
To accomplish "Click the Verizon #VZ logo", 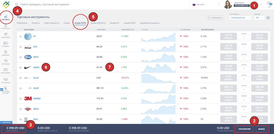I will 28,47.
